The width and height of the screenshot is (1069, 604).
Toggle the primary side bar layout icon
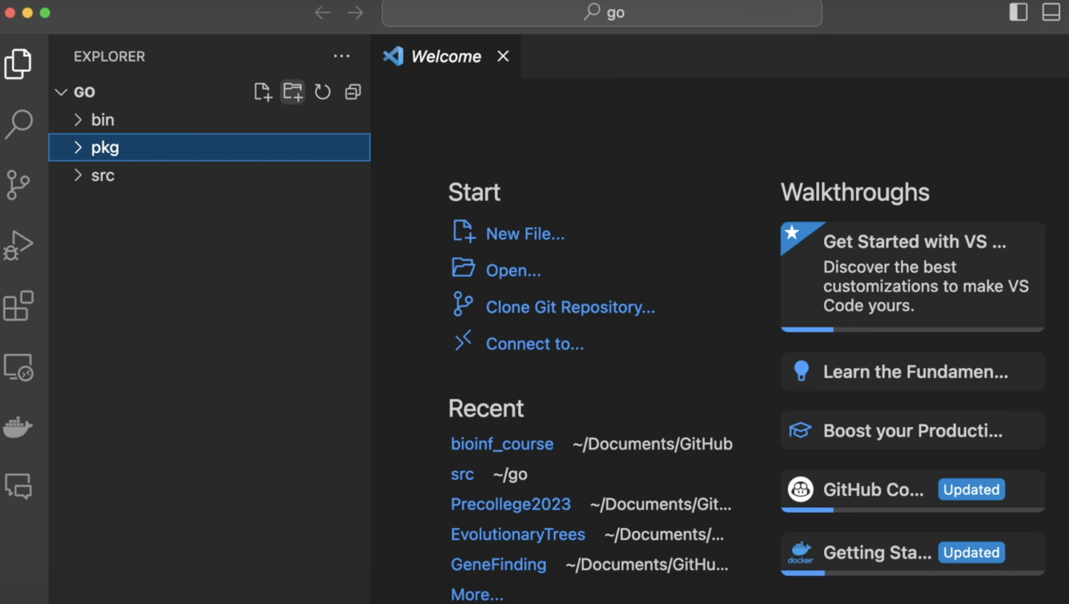pyautogui.click(x=1018, y=12)
